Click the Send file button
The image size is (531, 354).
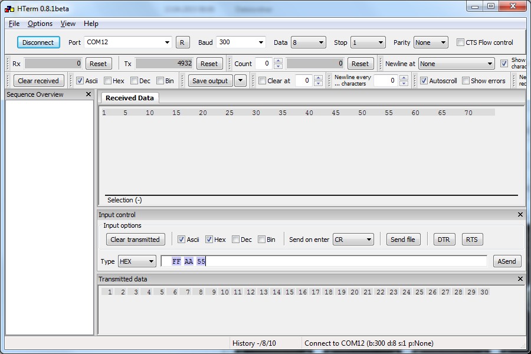tap(403, 240)
